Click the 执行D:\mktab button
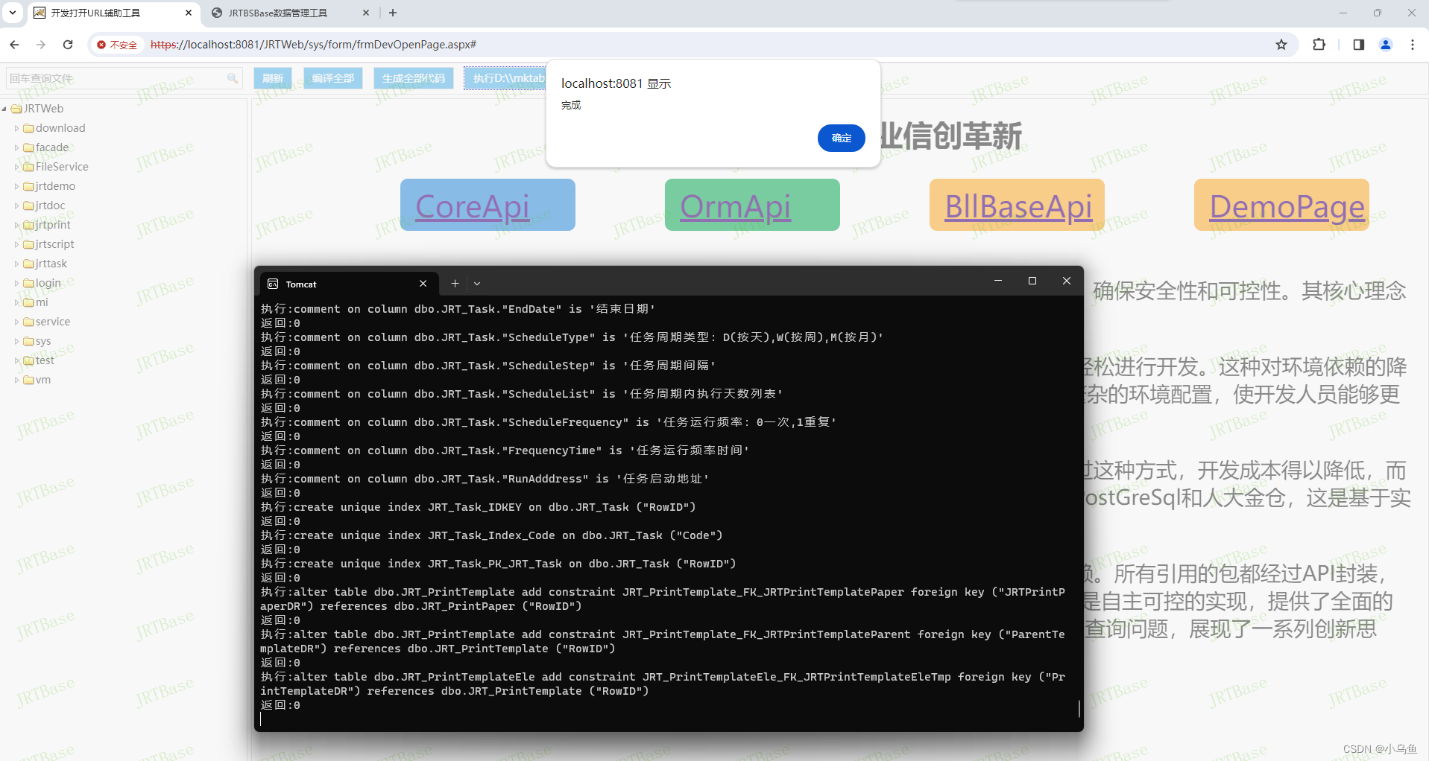 (x=506, y=78)
